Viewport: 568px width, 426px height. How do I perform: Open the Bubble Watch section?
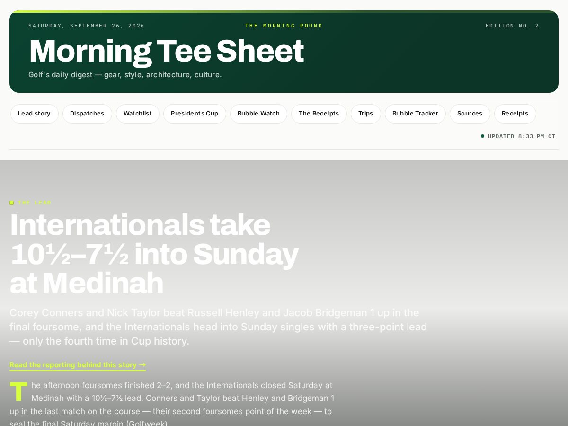pos(258,114)
